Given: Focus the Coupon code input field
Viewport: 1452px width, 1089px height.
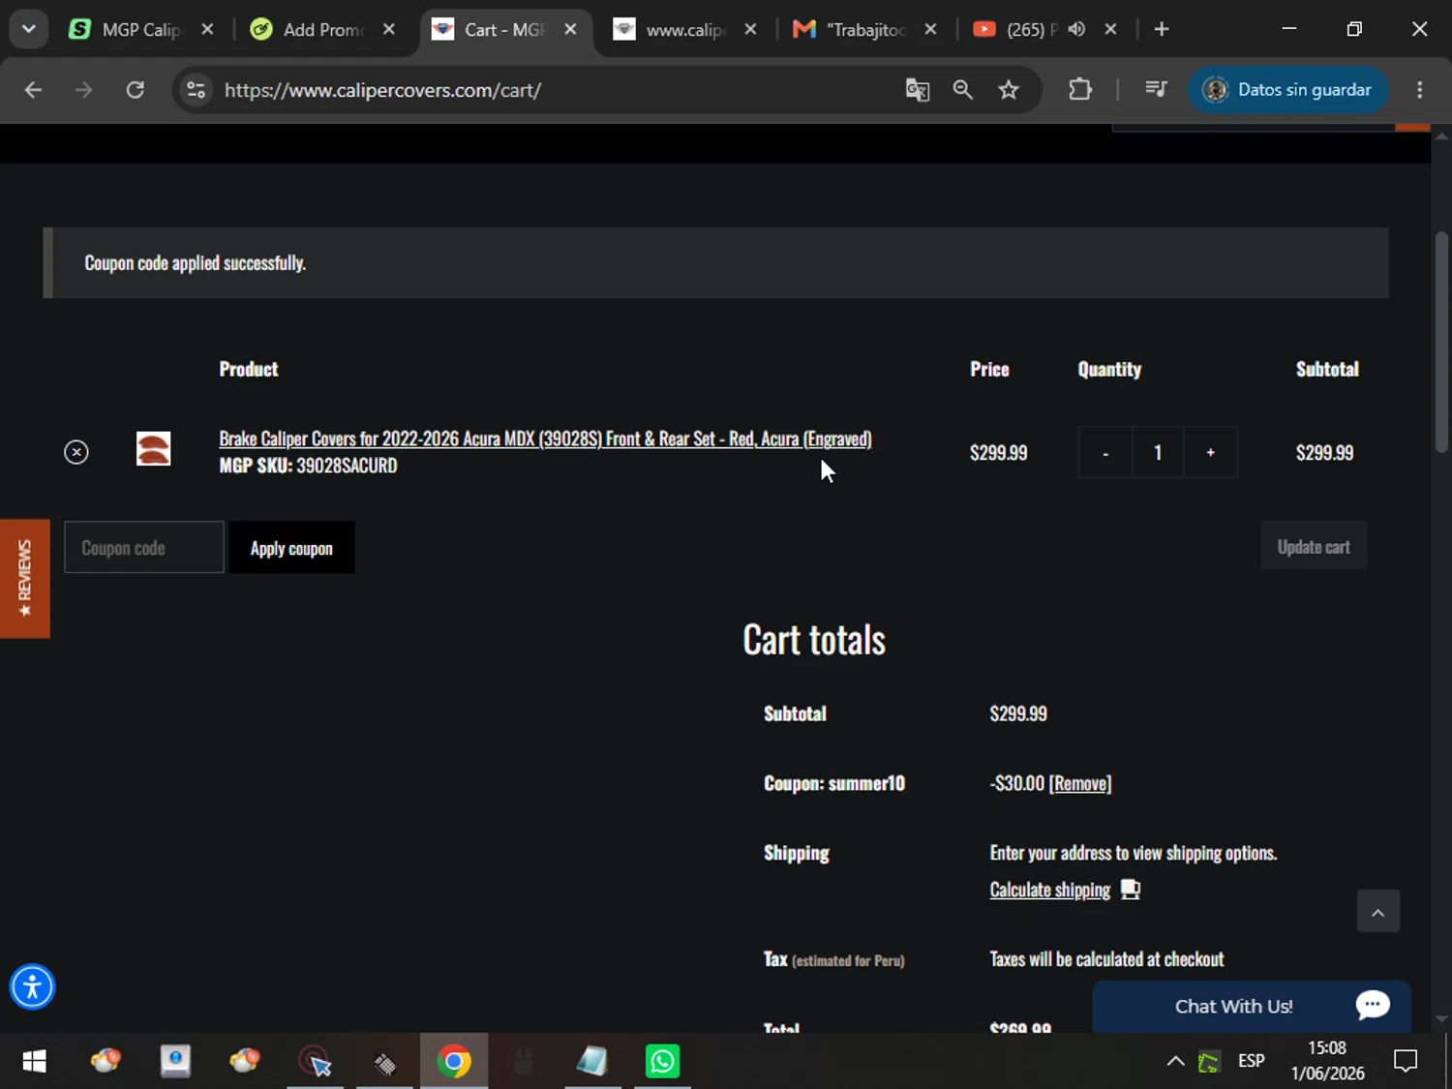Looking at the screenshot, I should coord(144,547).
